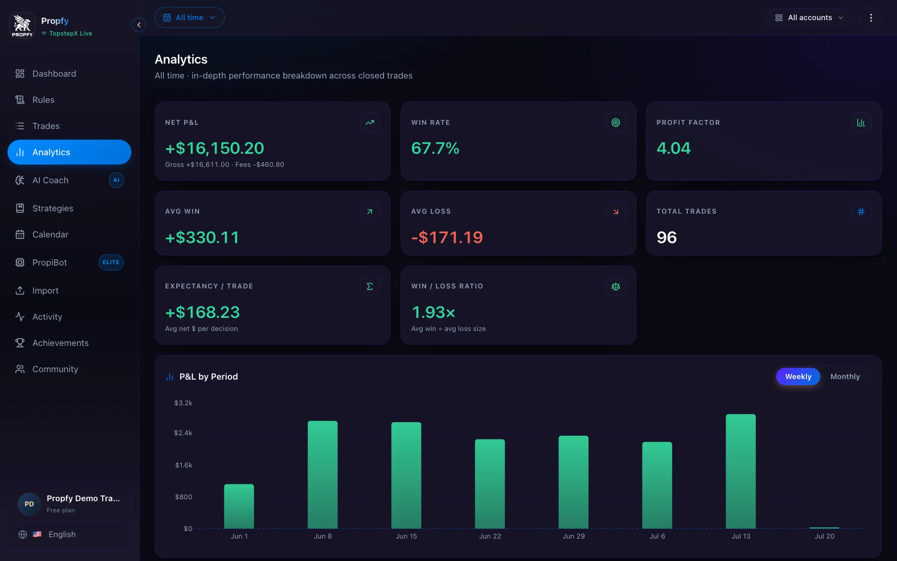
Task: Collapse the sidebar with chevron button
Action: tap(139, 25)
